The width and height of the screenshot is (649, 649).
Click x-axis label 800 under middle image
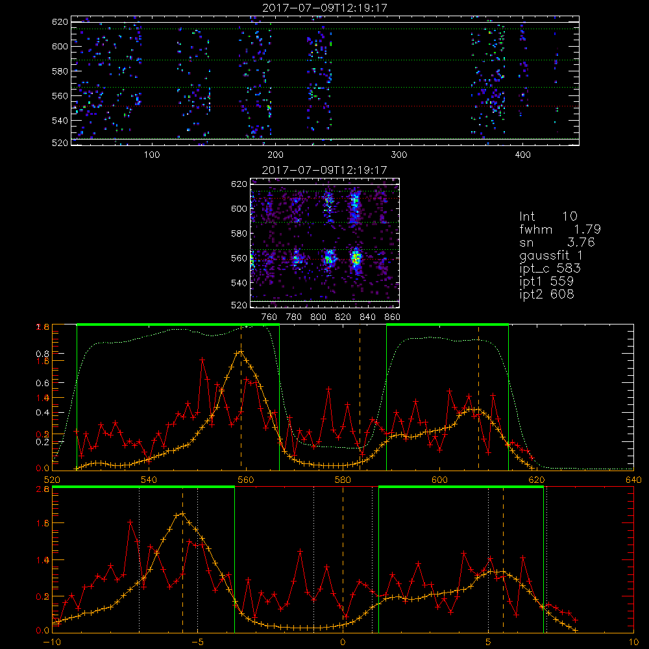318,317
